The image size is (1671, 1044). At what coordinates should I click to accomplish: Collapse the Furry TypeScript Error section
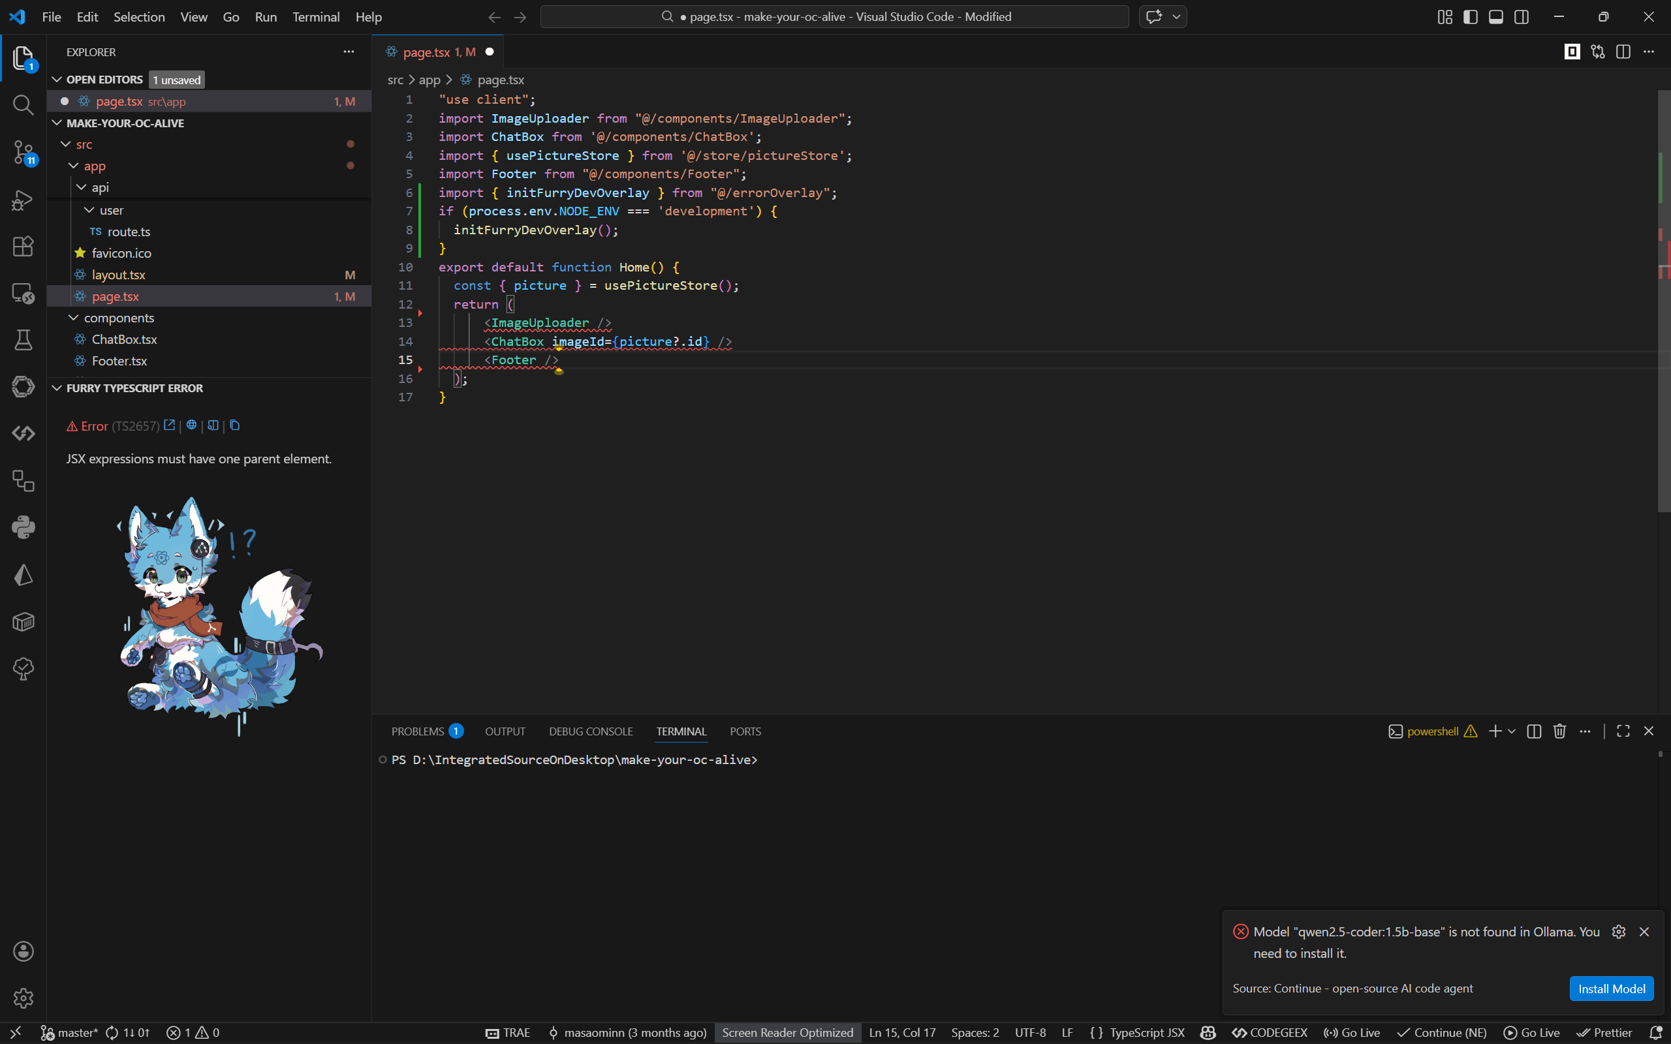[x=57, y=388]
